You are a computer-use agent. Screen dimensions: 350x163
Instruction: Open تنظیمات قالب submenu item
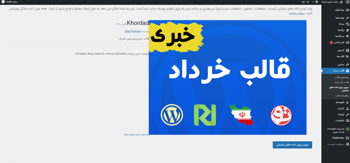point(342,96)
